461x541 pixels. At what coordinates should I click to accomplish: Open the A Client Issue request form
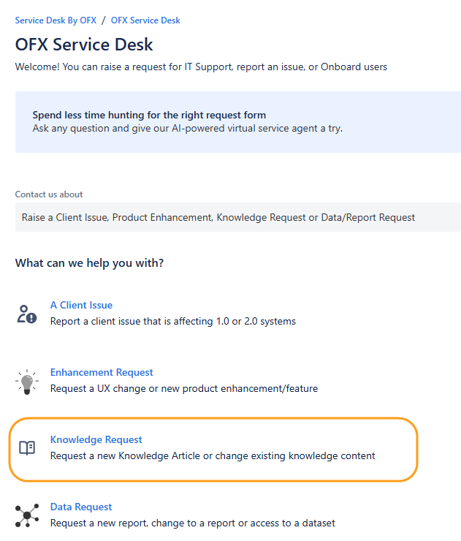[x=81, y=305]
